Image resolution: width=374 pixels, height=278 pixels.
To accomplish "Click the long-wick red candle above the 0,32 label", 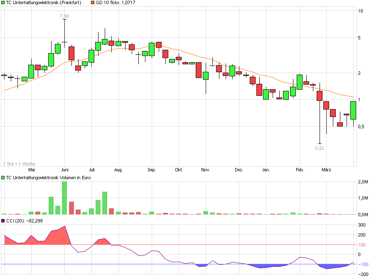I will click(x=320, y=113).
